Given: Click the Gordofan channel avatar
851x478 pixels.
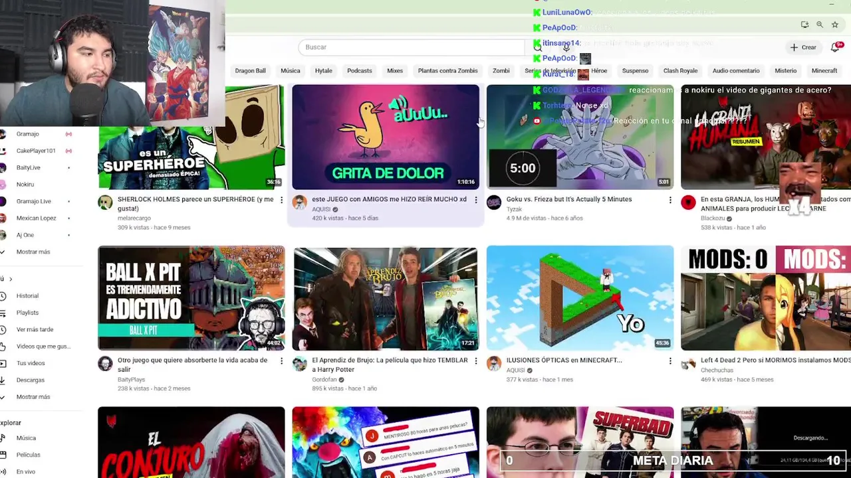Looking at the screenshot, I should tap(300, 364).
